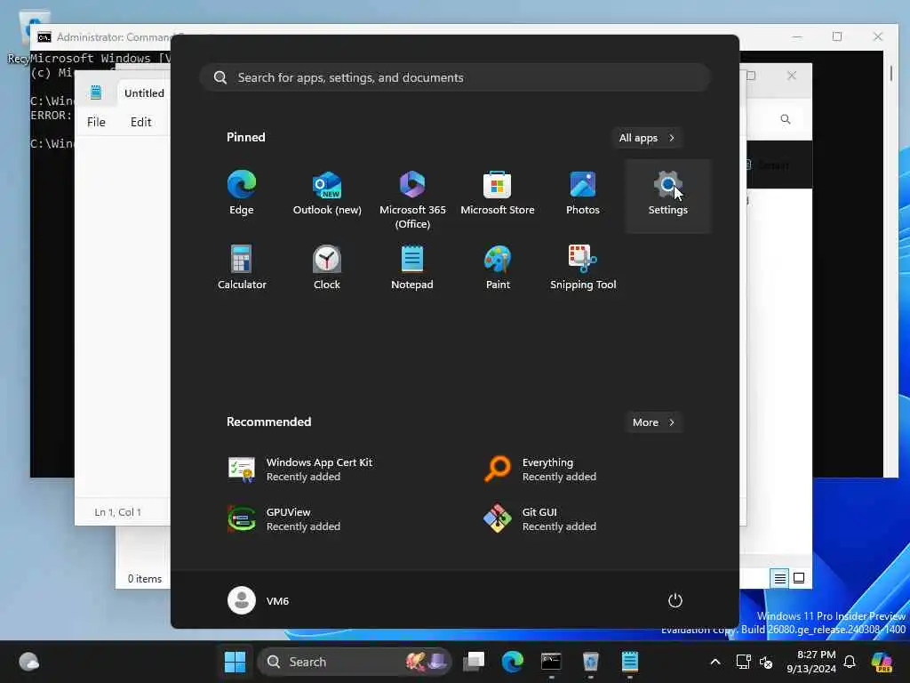Open Copilot preview taskbar icon

[x=881, y=662]
